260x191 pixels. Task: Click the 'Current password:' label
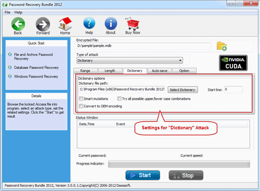(92, 156)
